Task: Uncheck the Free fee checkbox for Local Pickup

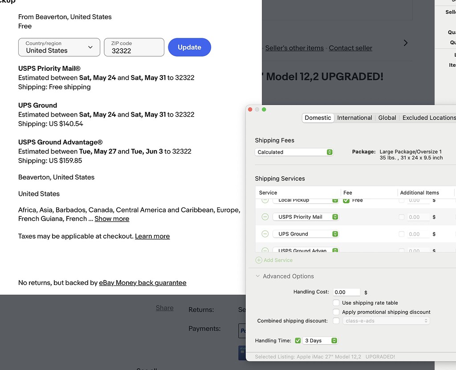Action: [346, 200]
